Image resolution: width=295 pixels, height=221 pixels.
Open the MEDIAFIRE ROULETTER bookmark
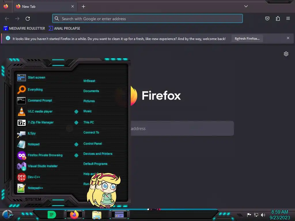(24, 28)
